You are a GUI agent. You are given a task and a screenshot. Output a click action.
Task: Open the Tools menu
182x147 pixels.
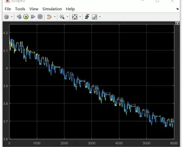20,9
